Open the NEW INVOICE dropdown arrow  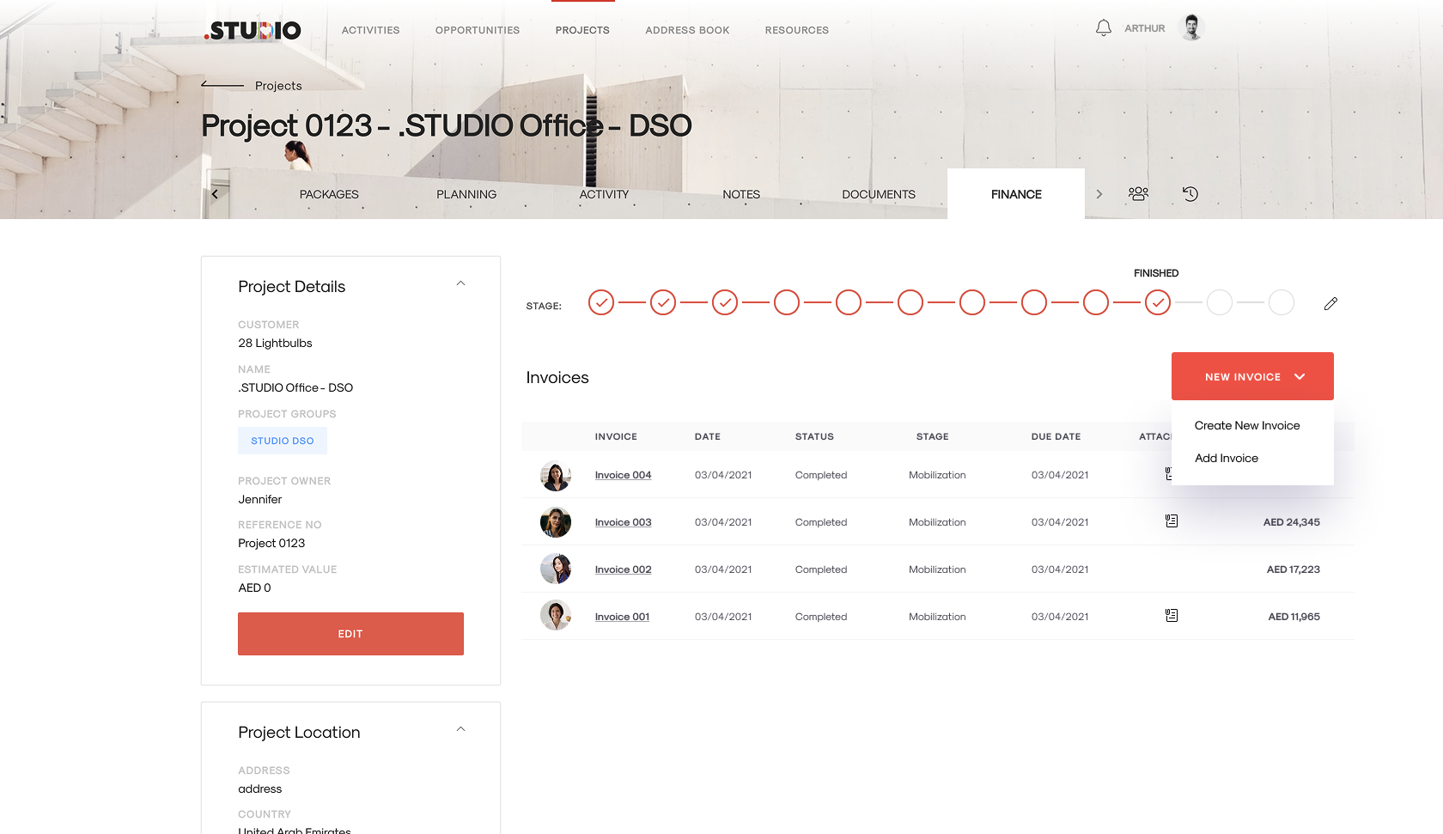1300,376
